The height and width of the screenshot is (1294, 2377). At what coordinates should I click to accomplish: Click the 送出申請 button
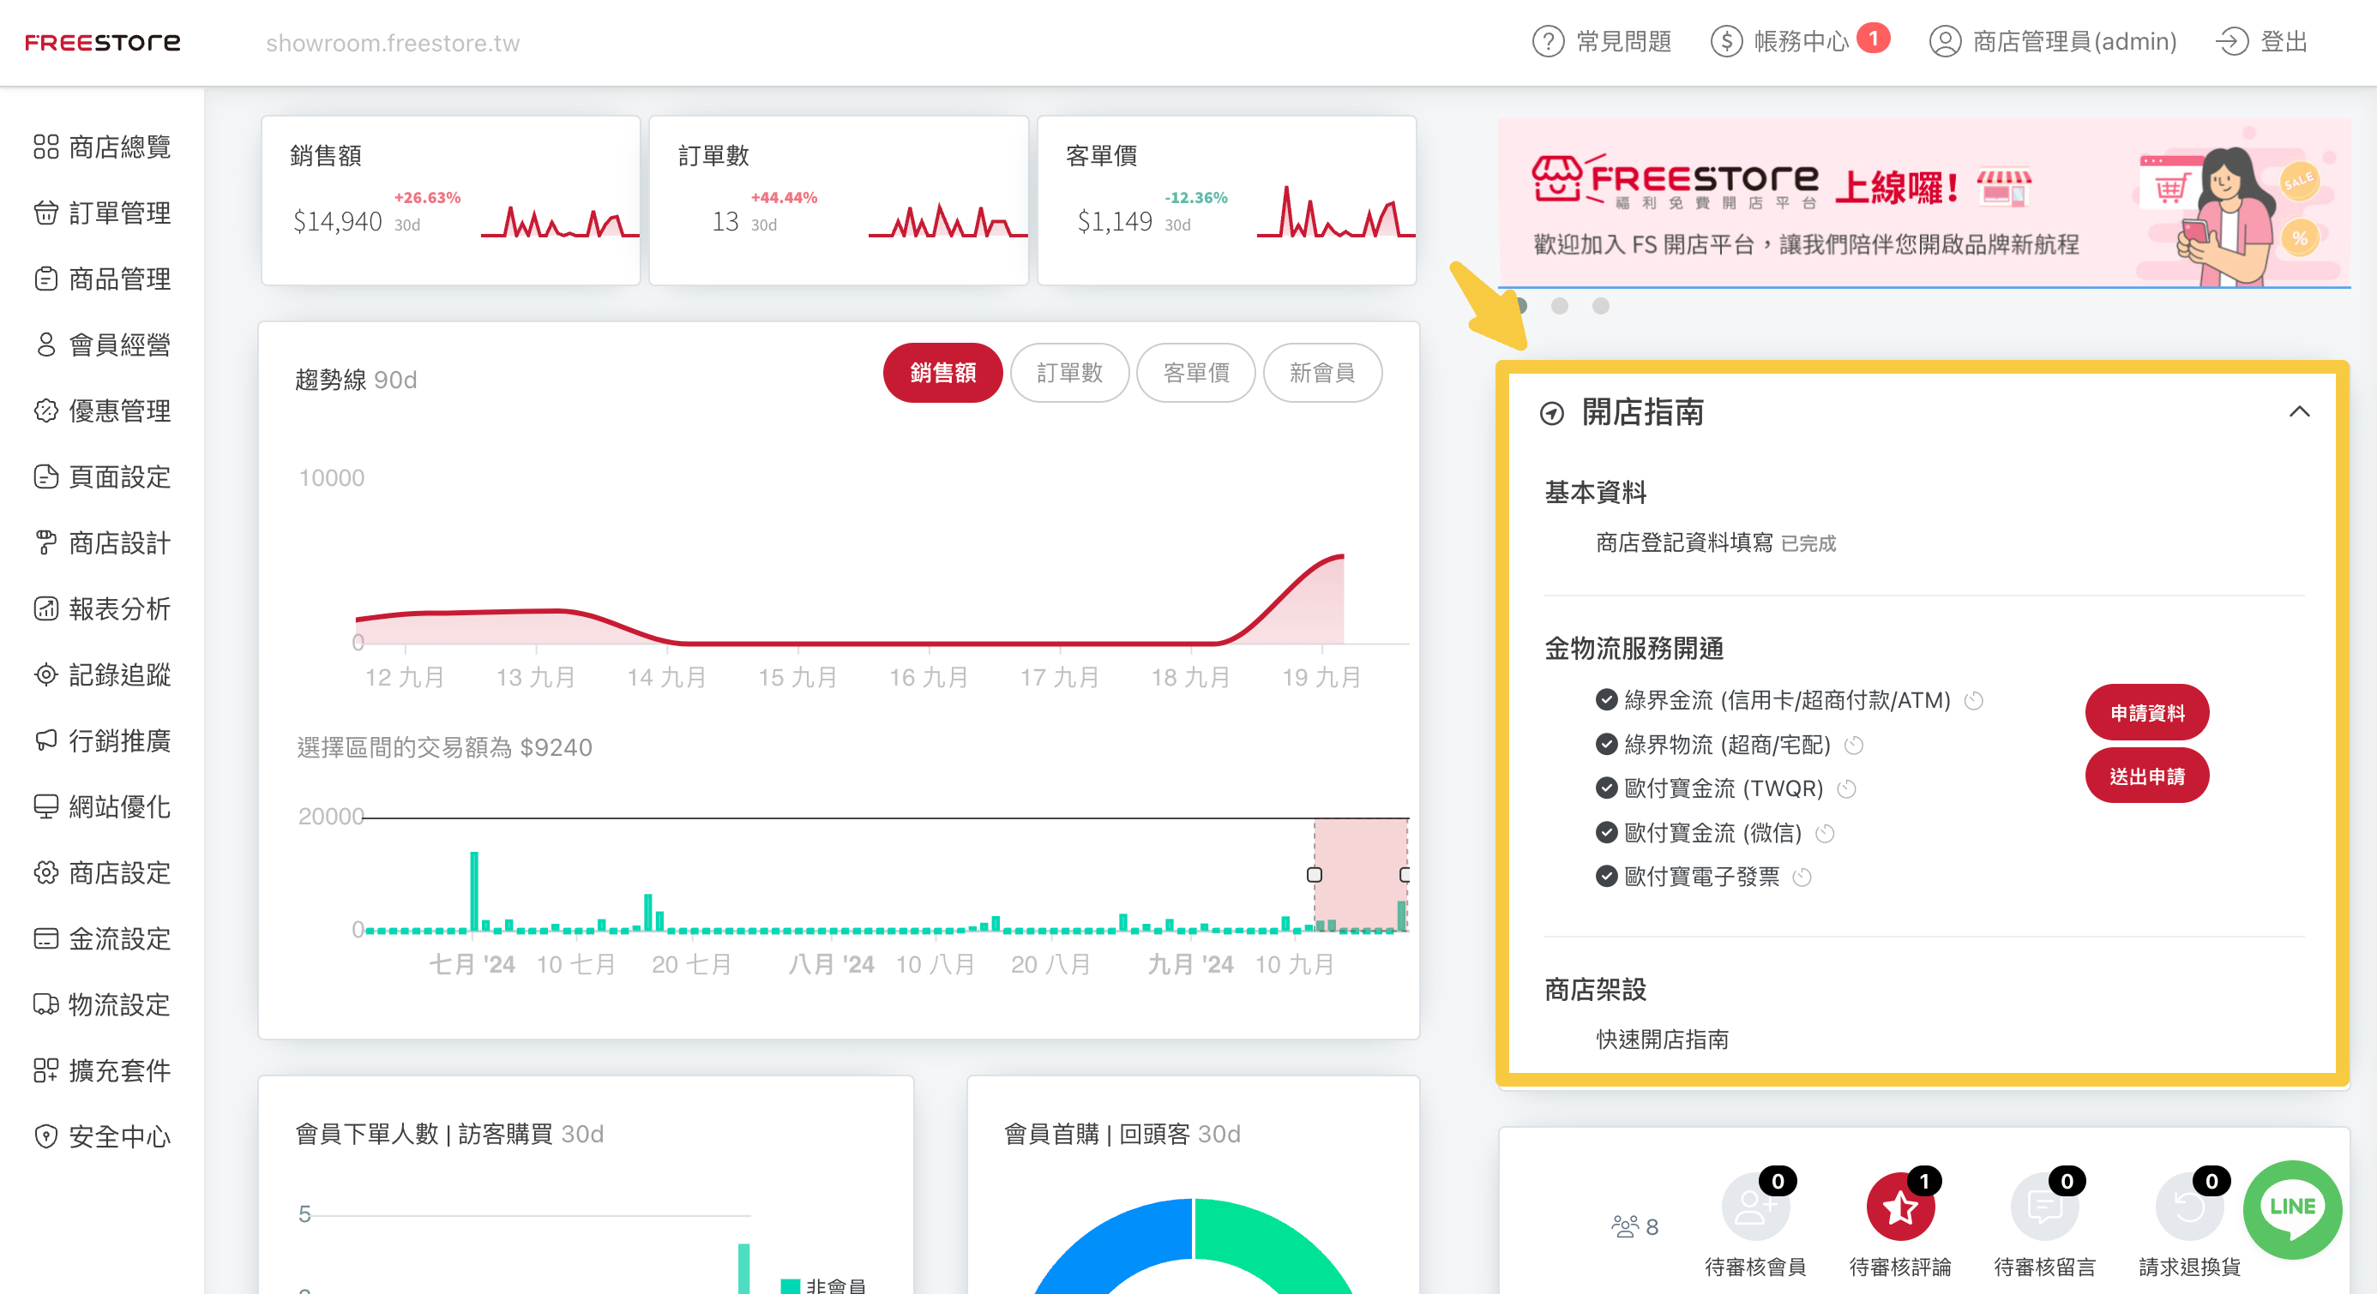2146,776
